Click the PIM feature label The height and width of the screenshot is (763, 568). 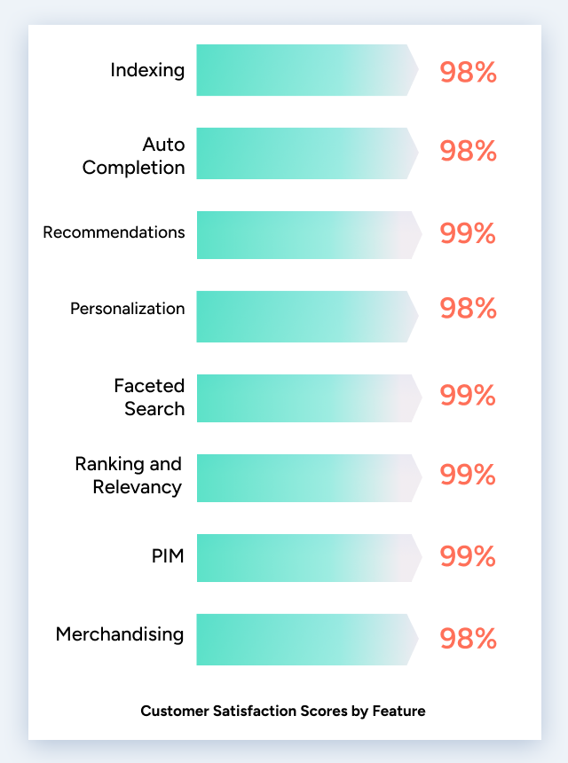pos(167,557)
